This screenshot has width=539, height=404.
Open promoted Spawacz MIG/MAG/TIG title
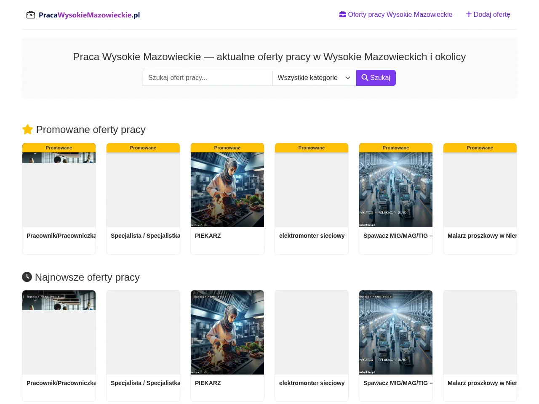point(398,236)
